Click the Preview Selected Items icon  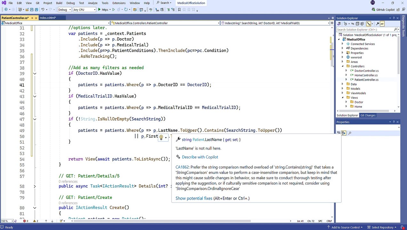coord(382,24)
